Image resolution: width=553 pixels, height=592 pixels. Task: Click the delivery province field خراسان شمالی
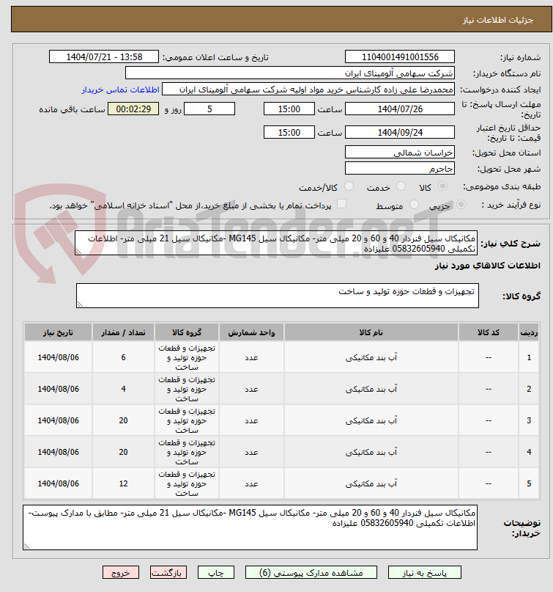click(400, 153)
